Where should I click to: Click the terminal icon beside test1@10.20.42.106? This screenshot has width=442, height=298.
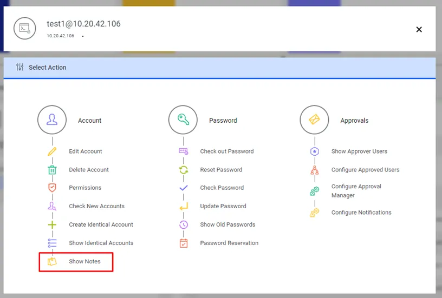(25, 28)
